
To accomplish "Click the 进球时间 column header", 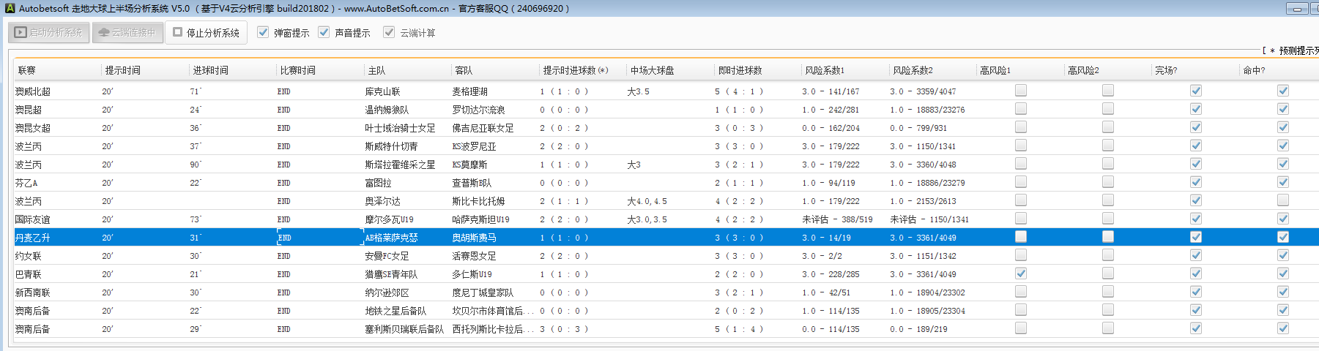I will click(x=210, y=70).
